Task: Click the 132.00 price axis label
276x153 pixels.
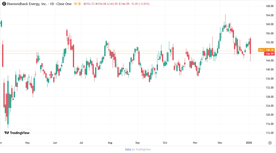Action: click(x=270, y=88)
